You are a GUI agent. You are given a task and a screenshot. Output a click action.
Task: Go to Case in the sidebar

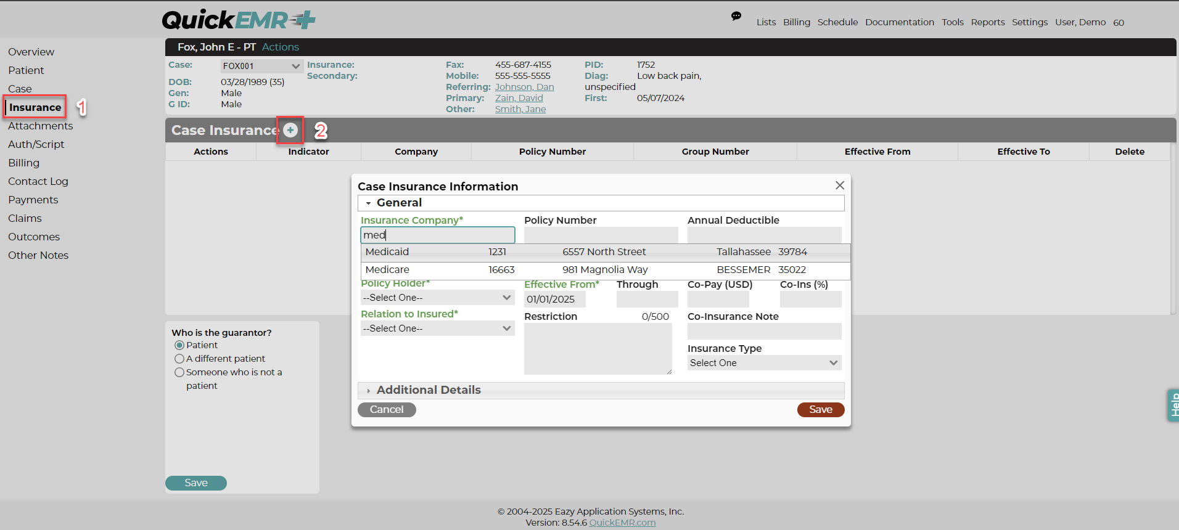20,89
